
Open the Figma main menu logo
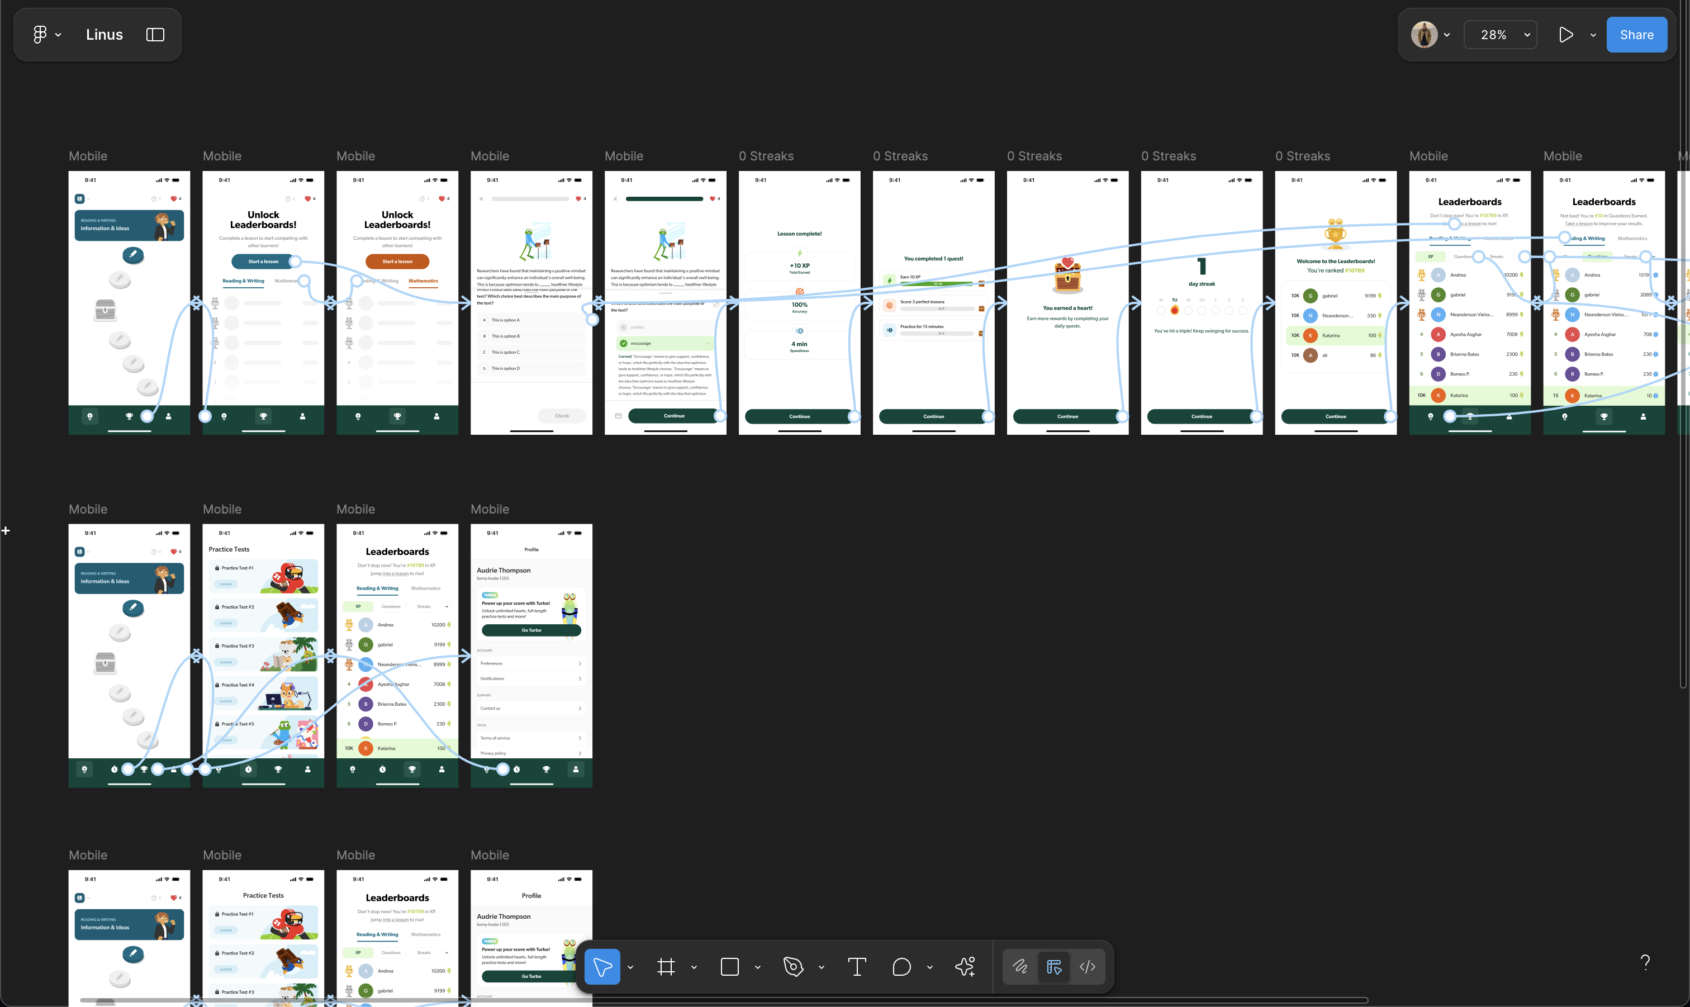41,35
